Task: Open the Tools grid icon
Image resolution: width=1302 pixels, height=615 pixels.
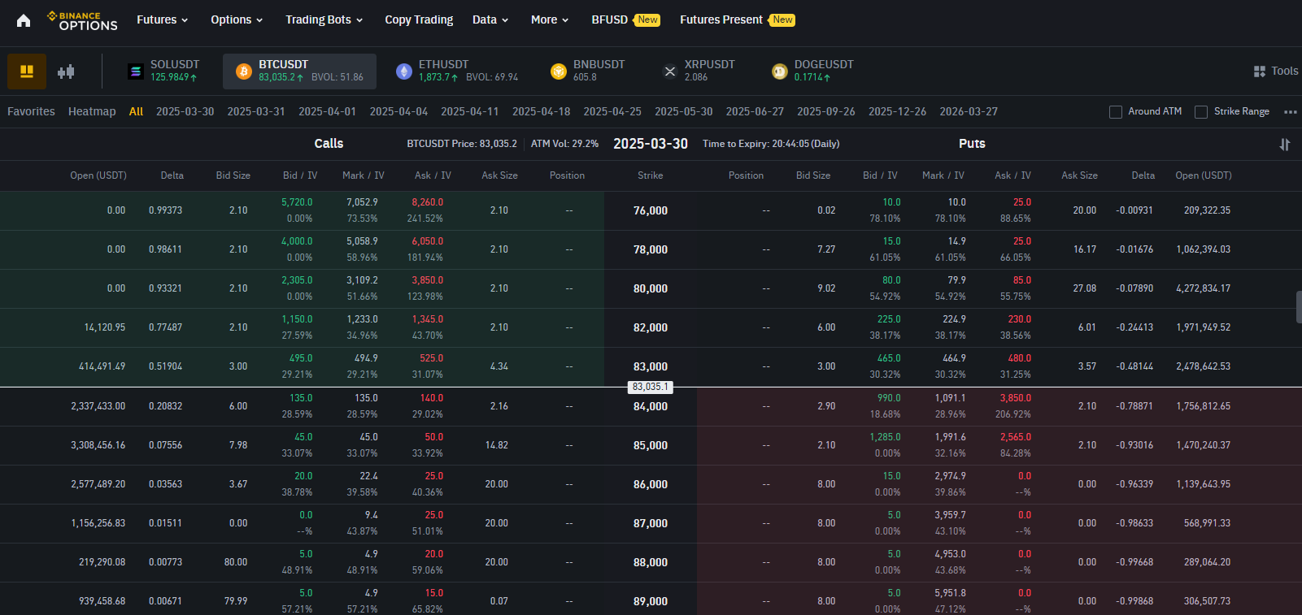Action: coord(1260,71)
